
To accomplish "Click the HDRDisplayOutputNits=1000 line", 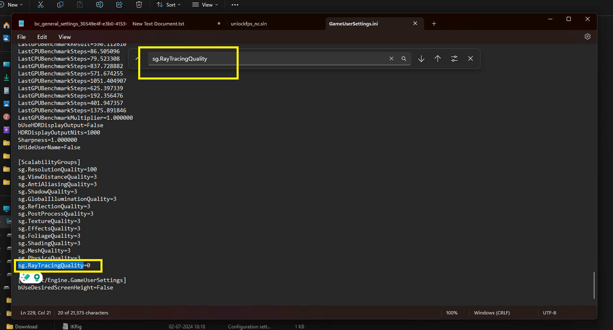I will click(x=59, y=132).
